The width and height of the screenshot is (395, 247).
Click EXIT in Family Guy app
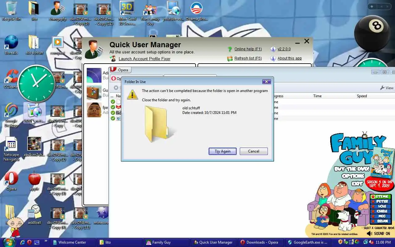[357, 184]
